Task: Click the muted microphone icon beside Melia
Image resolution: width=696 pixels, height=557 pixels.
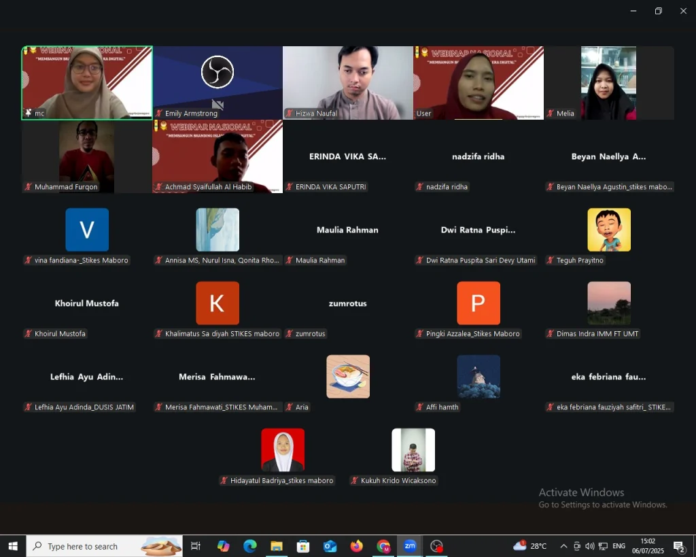Action: 551,114
